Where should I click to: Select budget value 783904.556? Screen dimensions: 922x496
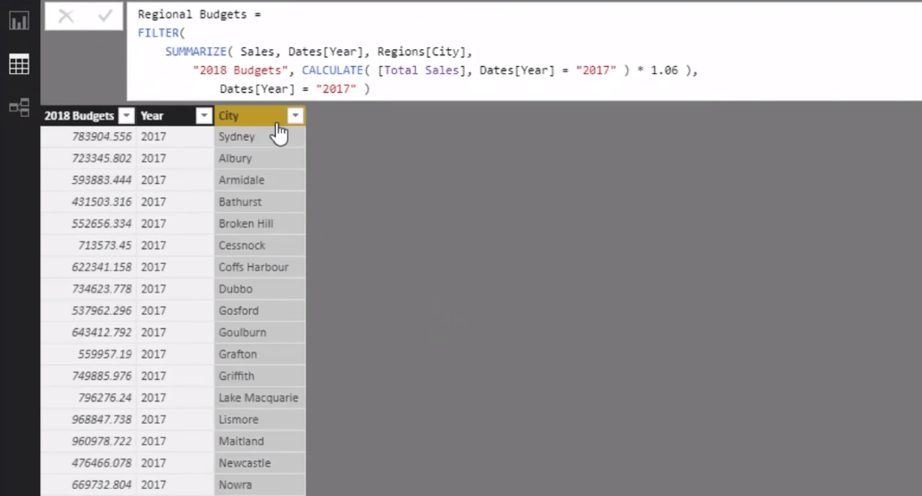[88, 136]
